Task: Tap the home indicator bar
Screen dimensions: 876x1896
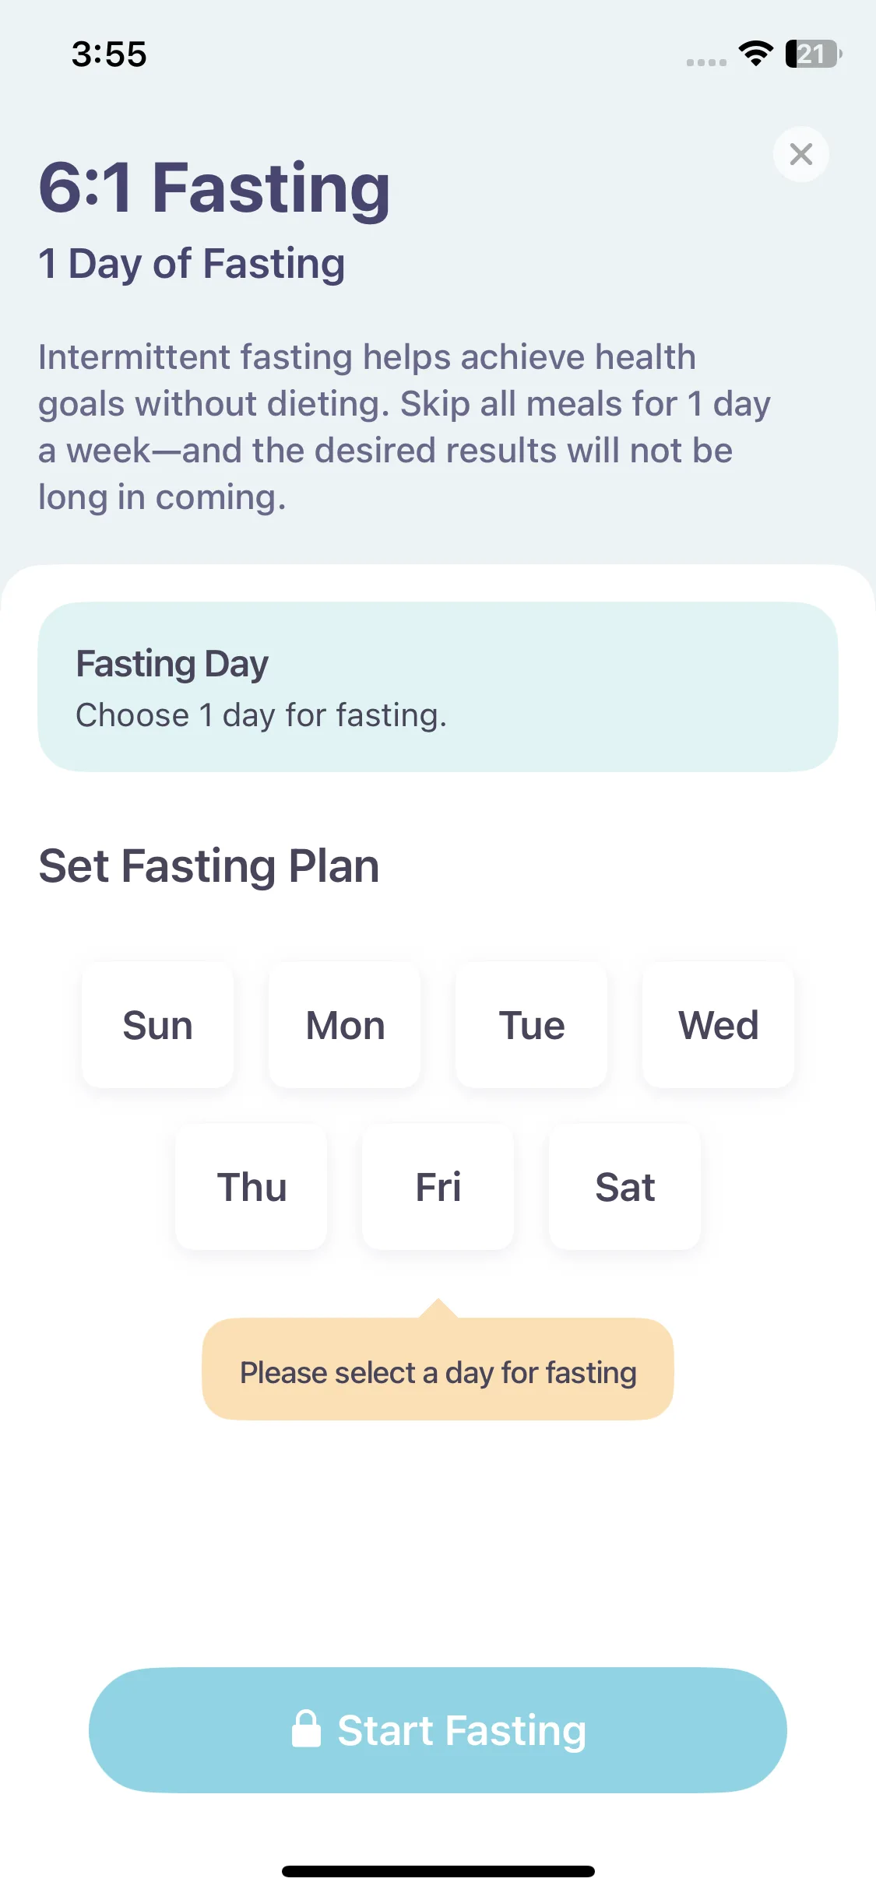Action: pyautogui.click(x=438, y=1871)
